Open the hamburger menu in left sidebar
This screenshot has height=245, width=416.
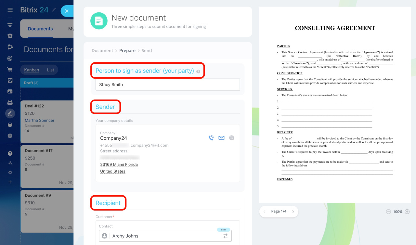pyautogui.click(x=10, y=10)
